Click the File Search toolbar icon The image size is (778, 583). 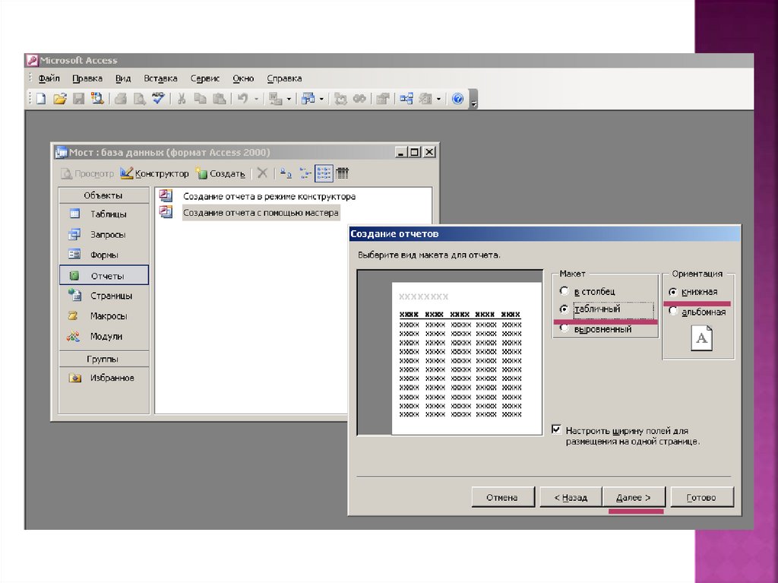[x=97, y=99]
